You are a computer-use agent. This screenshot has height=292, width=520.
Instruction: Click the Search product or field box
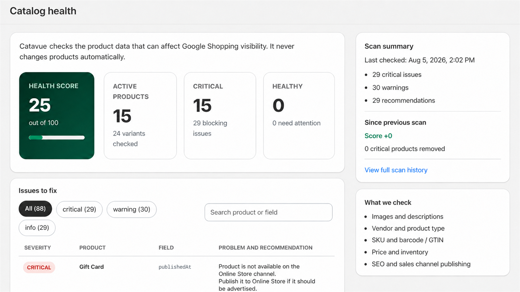click(x=268, y=212)
